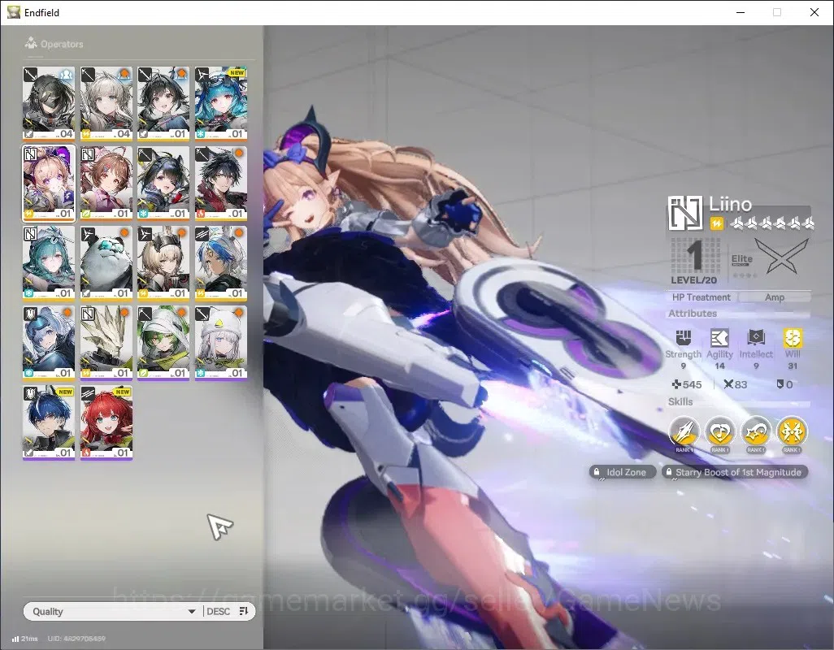This screenshot has height=650, width=834.
Task: Click the defense shield icon showing 0
Action: (780, 384)
